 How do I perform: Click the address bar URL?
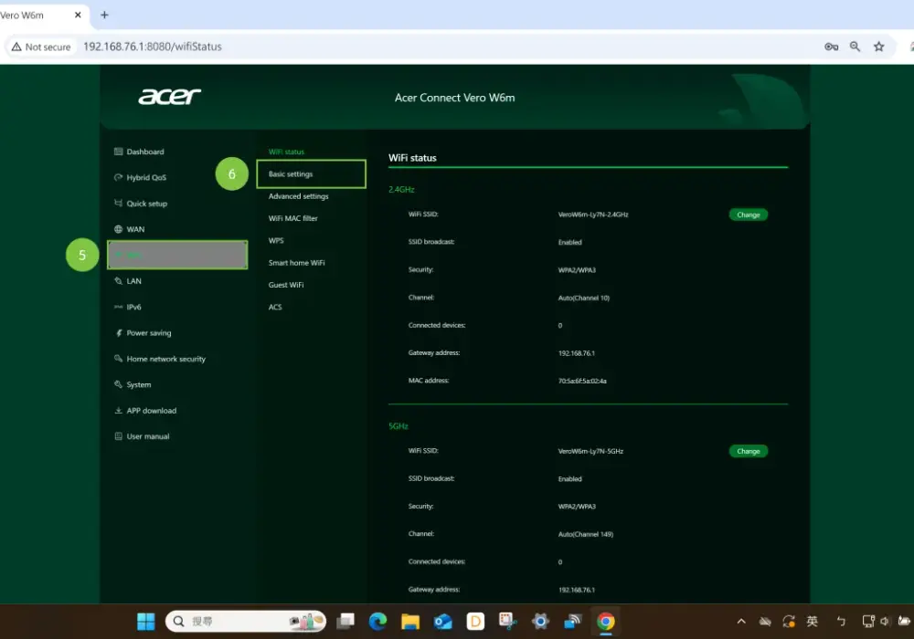[x=153, y=47]
